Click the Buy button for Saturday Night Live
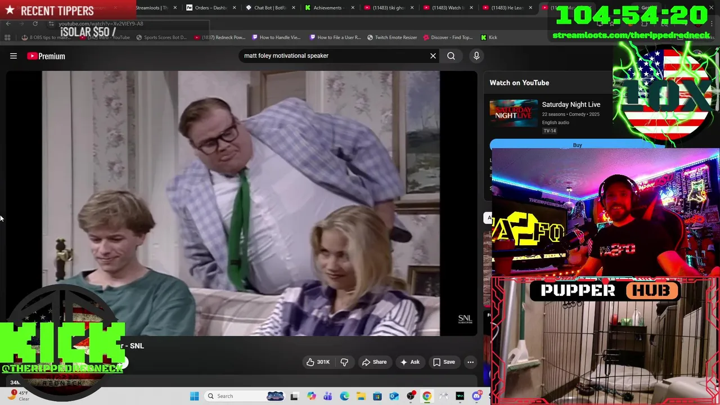The height and width of the screenshot is (405, 720). tap(577, 145)
